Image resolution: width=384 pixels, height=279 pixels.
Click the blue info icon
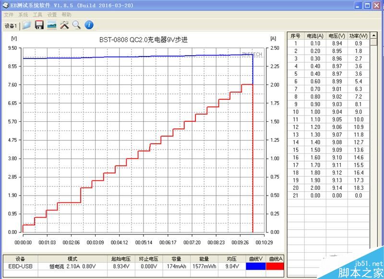point(89,25)
